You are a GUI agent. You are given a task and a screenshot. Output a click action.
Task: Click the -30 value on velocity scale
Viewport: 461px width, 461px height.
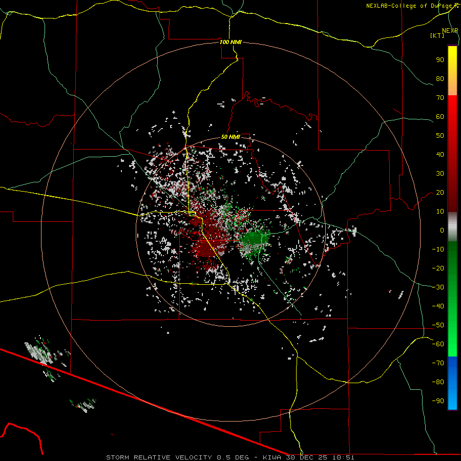(x=438, y=287)
